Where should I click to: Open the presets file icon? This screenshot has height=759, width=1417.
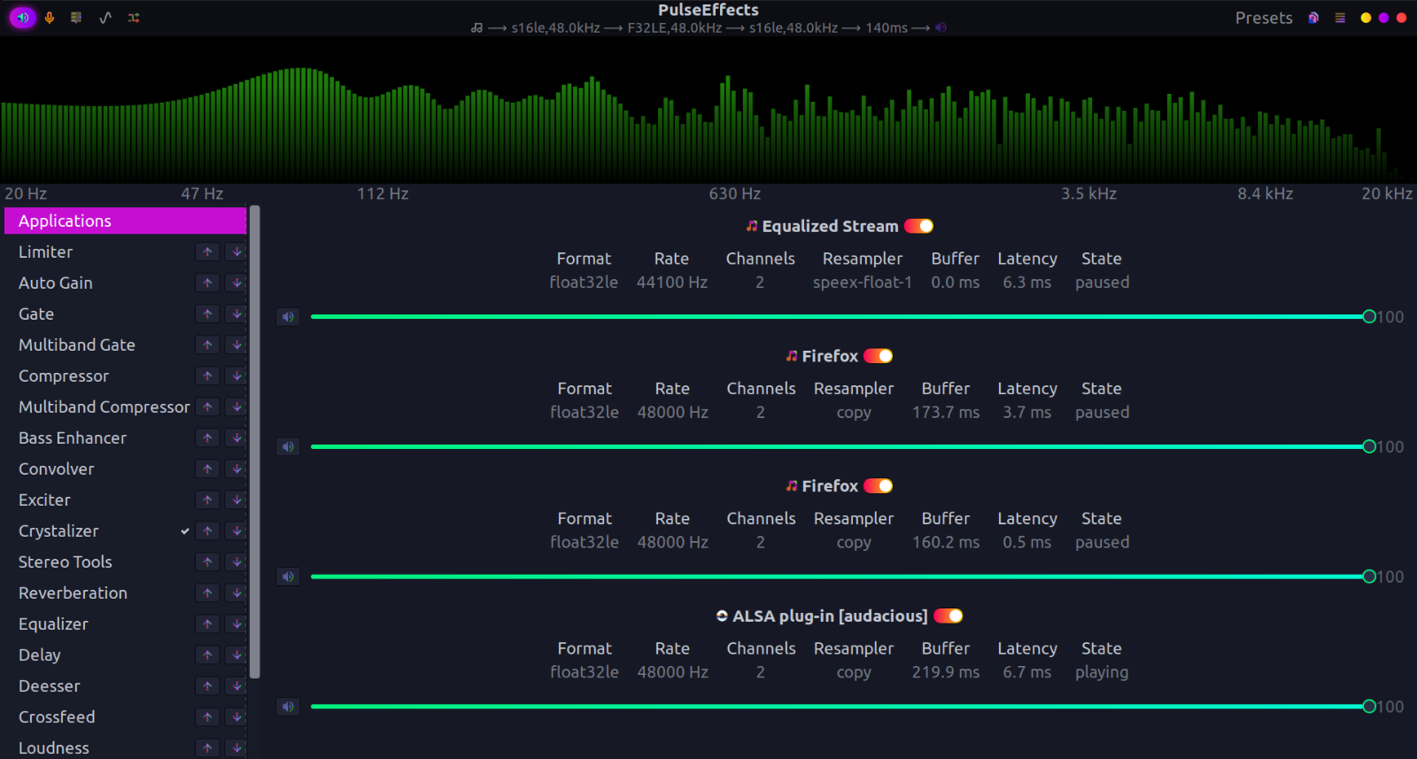pos(1313,18)
